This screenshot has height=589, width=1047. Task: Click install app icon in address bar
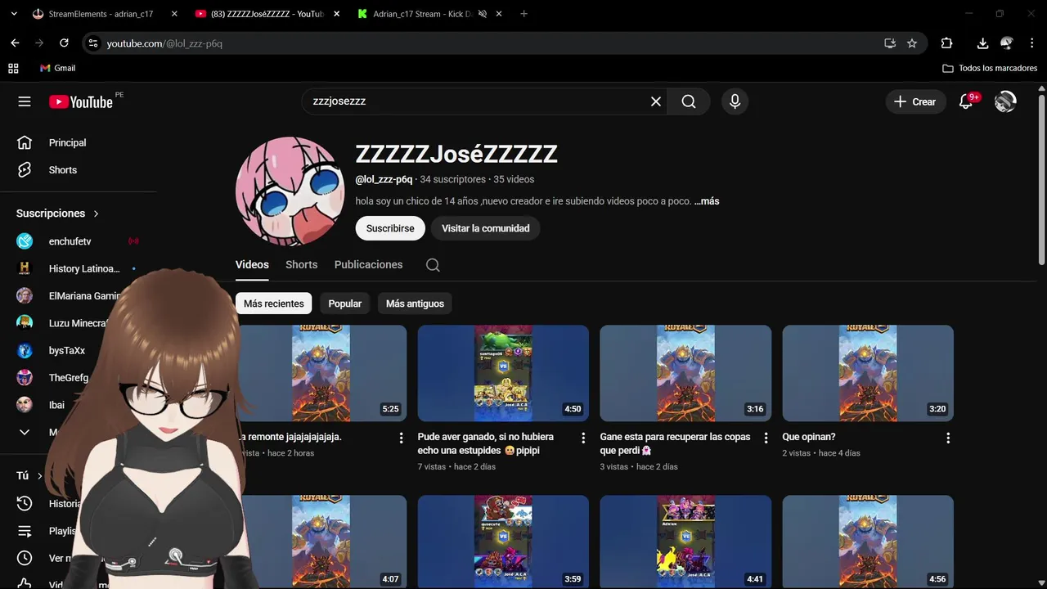(890, 43)
